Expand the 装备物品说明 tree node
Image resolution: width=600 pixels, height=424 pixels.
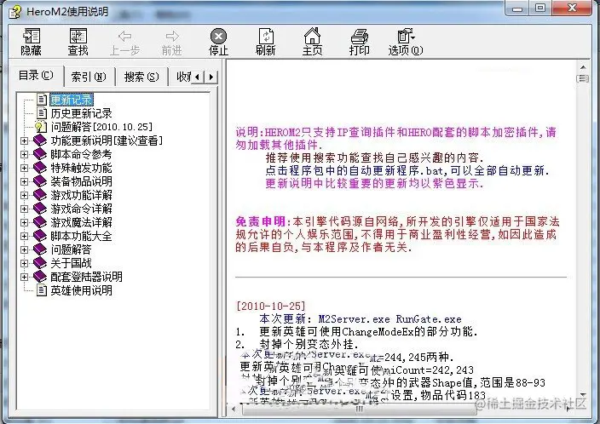coord(24,181)
